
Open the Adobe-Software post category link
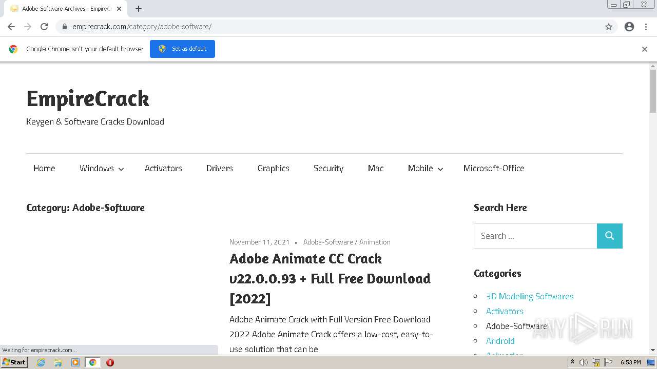point(328,242)
